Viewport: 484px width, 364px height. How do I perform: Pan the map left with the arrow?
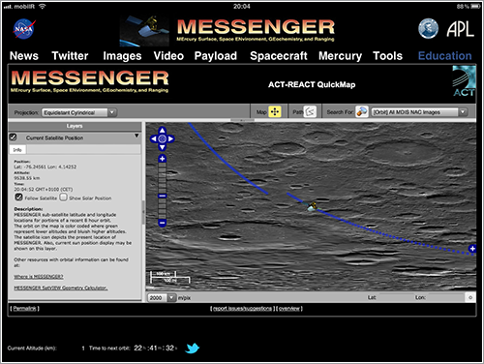click(154, 138)
